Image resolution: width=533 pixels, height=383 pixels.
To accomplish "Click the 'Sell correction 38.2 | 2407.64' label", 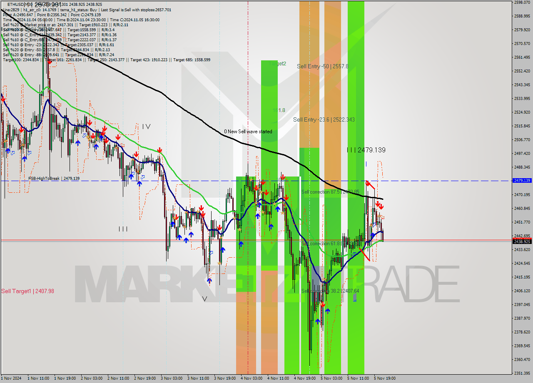I will click(330, 291).
